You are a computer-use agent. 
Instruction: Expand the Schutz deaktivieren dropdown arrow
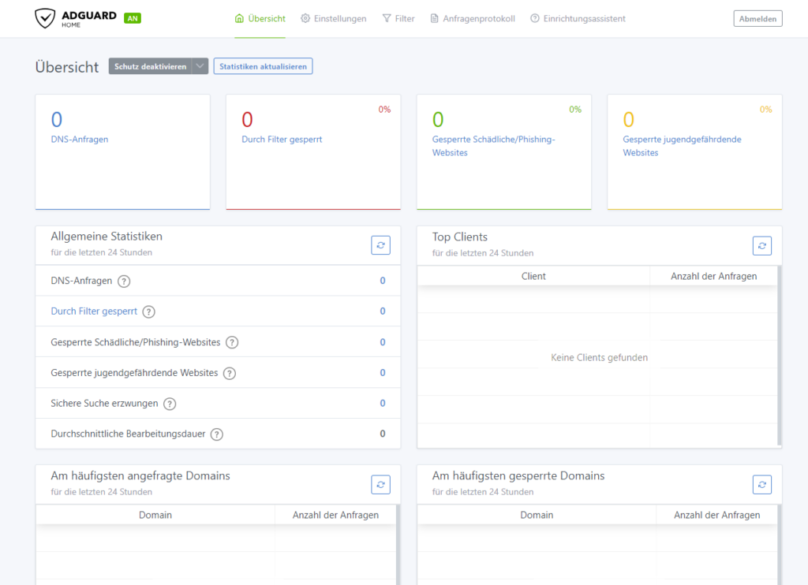tap(200, 66)
